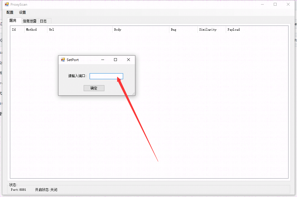Sort by the Bug column header
Image resolution: width=297 pixels, height=197 pixels.
(x=183, y=30)
